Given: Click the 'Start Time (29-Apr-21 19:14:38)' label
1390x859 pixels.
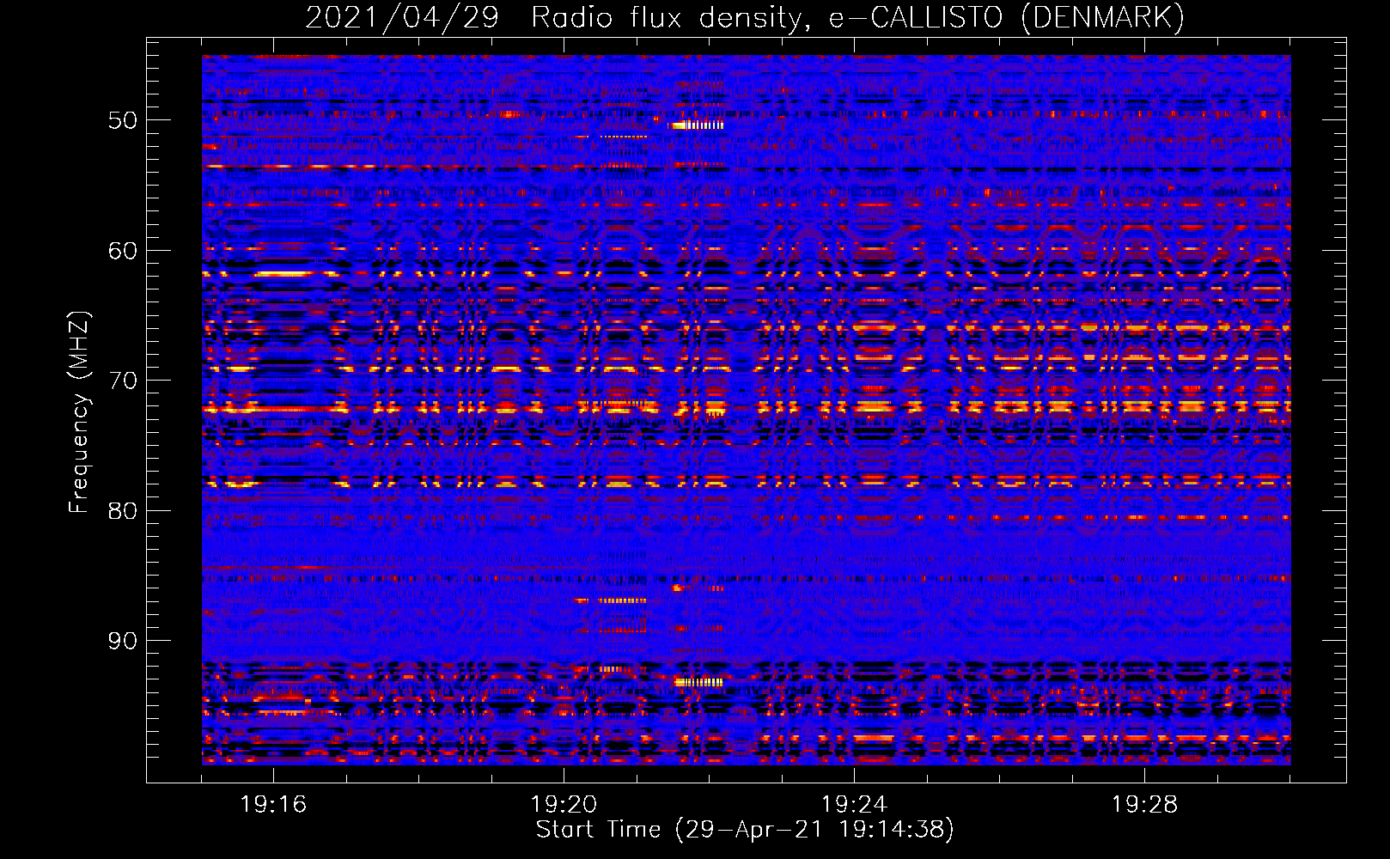Looking at the screenshot, I should (745, 830).
